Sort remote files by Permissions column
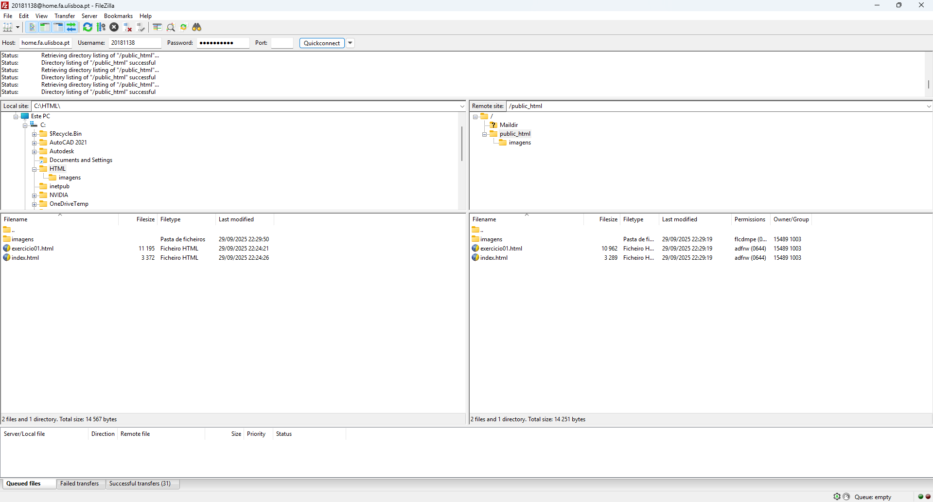Screen dimensions: 933x502 (x=750, y=219)
